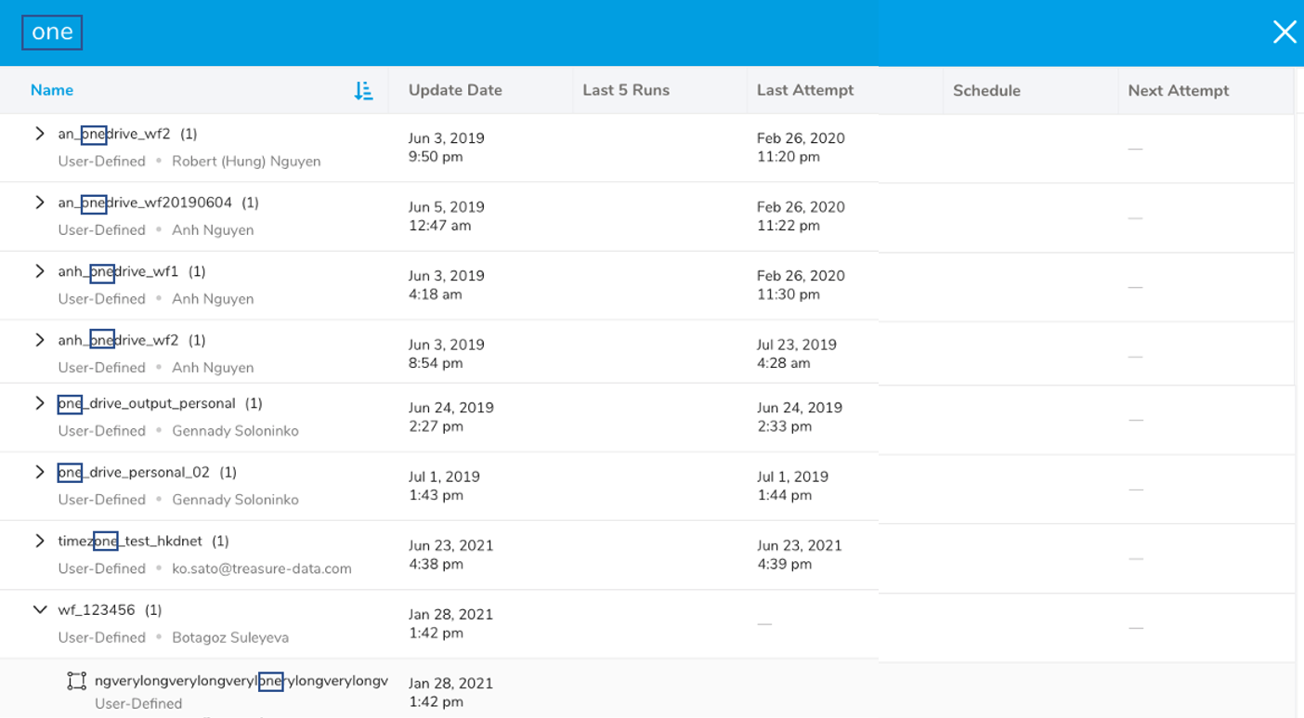Screen dimensions: 1304x718
Task: Expand the one_drive_personal_02 project chevron
Action: tap(39, 472)
